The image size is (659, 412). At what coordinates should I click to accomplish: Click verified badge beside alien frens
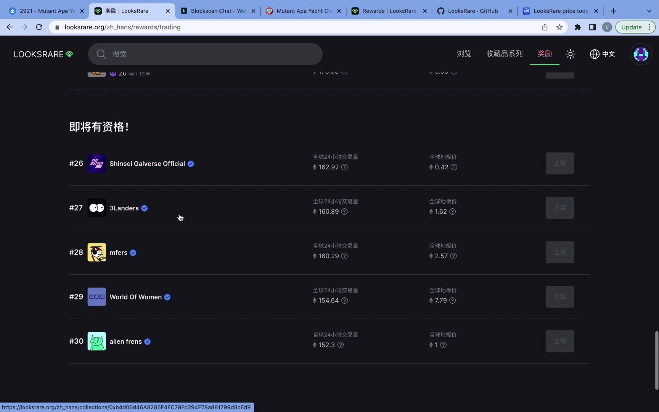click(x=147, y=342)
